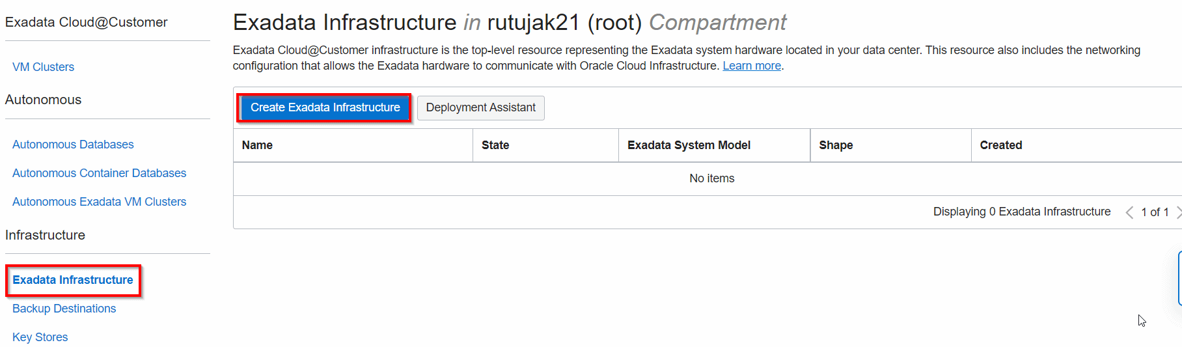Navigate to Autonomous Exadata VM Clusters
1182x347 pixels.
99,202
